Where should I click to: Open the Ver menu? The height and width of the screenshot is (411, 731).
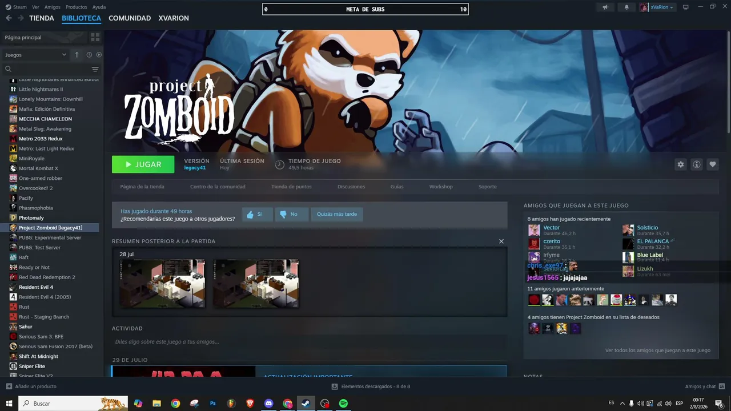[36, 7]
